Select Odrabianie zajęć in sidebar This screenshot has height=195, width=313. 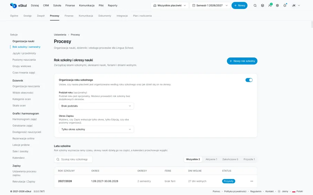(x=22, y=126)
